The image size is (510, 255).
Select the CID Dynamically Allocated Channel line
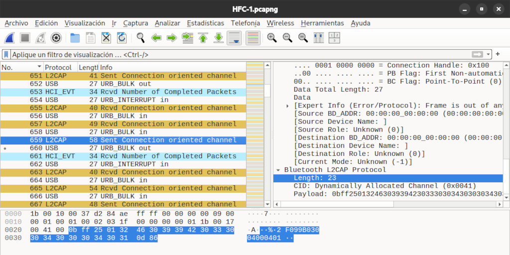click(388, 186)
